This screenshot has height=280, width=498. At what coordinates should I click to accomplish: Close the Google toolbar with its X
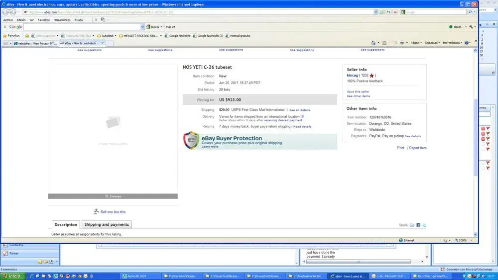pyautogui.click(x=5, y=27)
